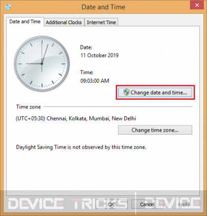Click the date text 11 October 2019
Image resolution: width=207 pixels, height=216 pixels.
tap(100, 56)
